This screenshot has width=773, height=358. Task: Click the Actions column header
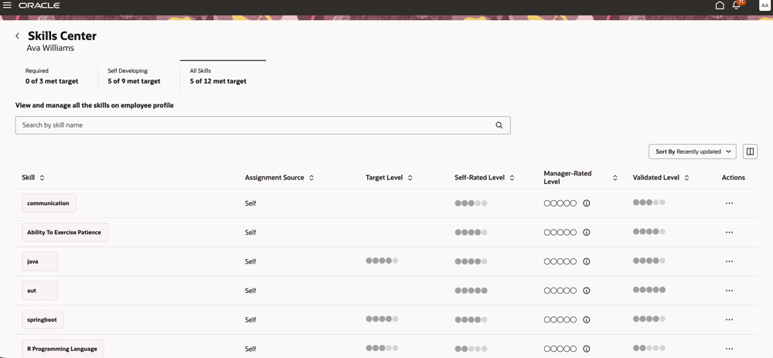point(733,178)
